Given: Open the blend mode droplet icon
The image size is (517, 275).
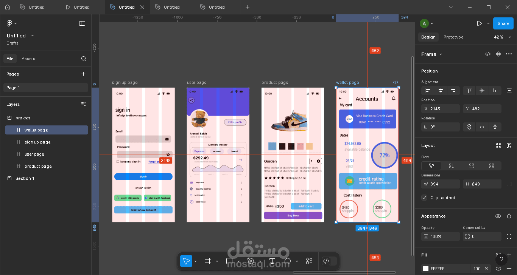Looking at the screenshot, I should click(509, 216).
